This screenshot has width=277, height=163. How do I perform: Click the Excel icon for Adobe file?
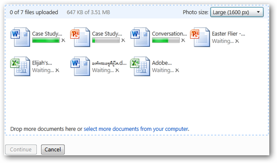pos(140,66)
